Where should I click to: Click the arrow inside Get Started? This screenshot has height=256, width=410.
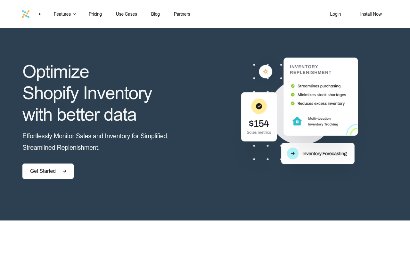coord(65,171)
